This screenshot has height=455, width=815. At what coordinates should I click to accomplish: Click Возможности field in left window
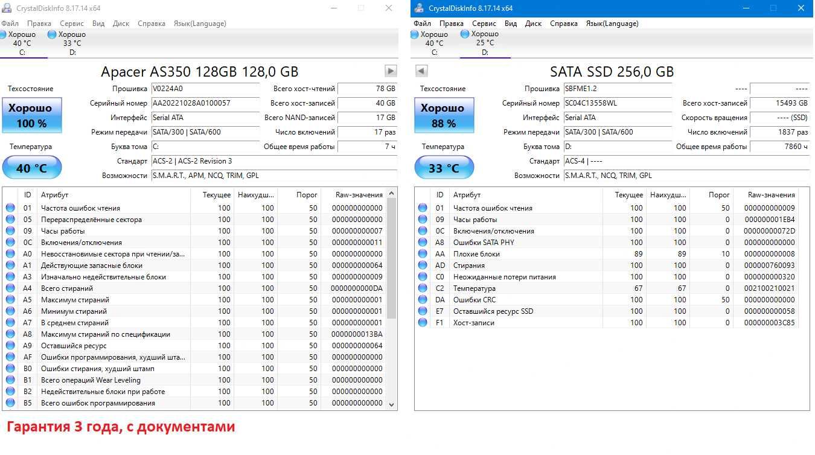click(274, 176)
